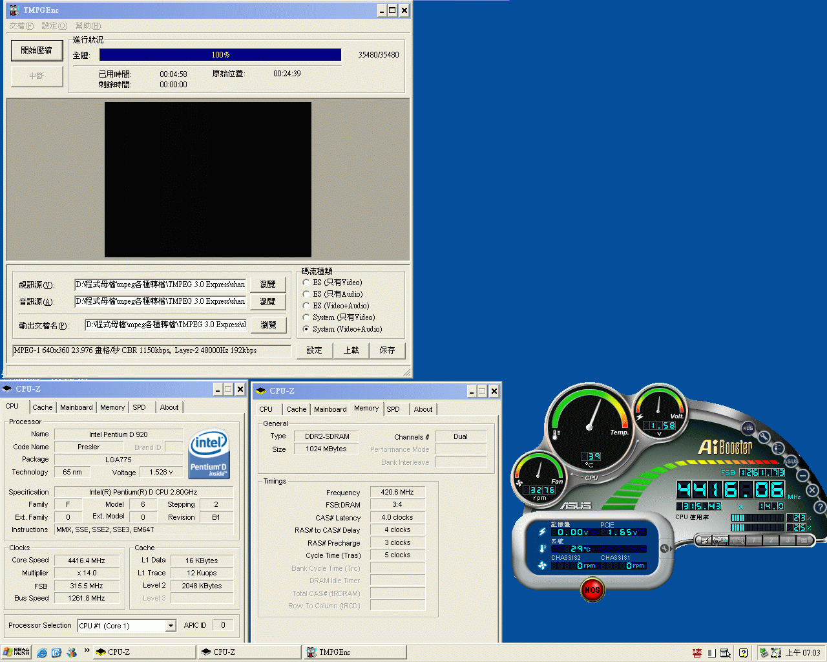
Task: Click 瀏覽 button for audio source
Action: pyautogui.click(x=268, y=302)
